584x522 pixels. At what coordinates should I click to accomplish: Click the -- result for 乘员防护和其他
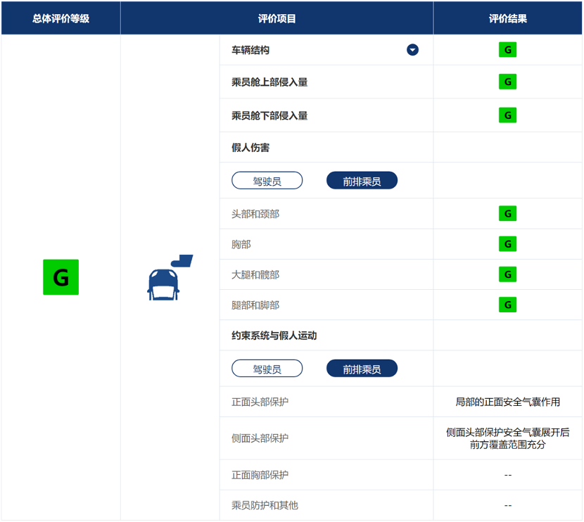(507, 506)
